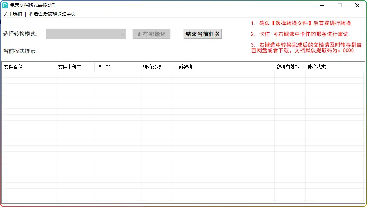367x207 pixels.
Task: Expand the 选择转换模式 combo box
Action: coord(86,34)
